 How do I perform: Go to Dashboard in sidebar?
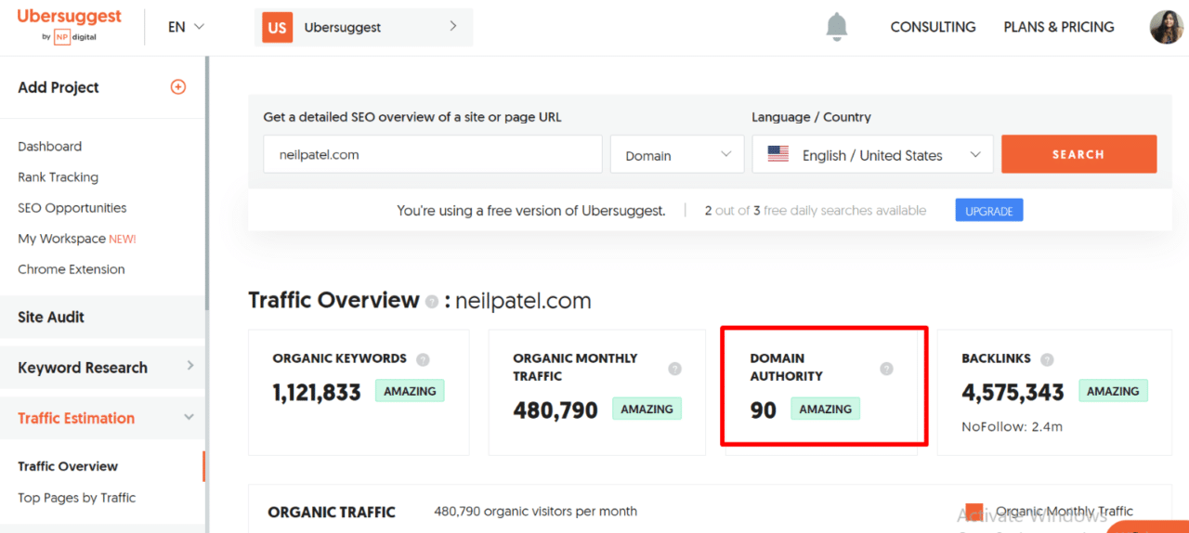(50, 147)
